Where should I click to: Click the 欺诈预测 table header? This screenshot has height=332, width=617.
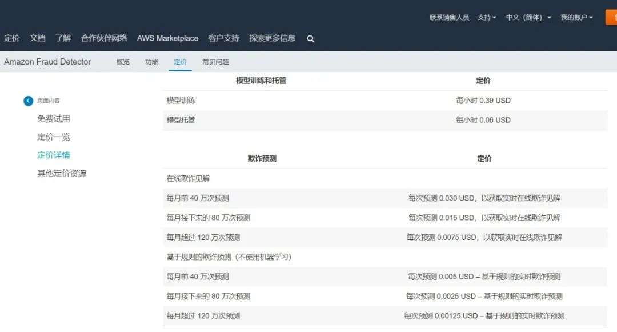pyautogui.click(x=262, y=158)
